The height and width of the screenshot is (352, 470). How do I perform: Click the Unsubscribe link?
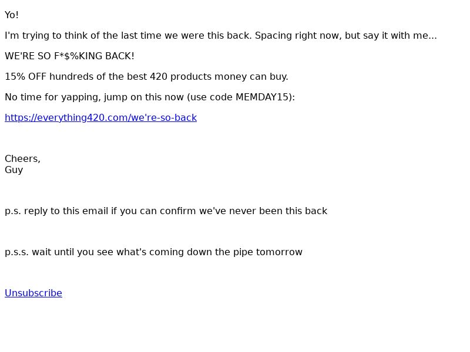(33, 293)
